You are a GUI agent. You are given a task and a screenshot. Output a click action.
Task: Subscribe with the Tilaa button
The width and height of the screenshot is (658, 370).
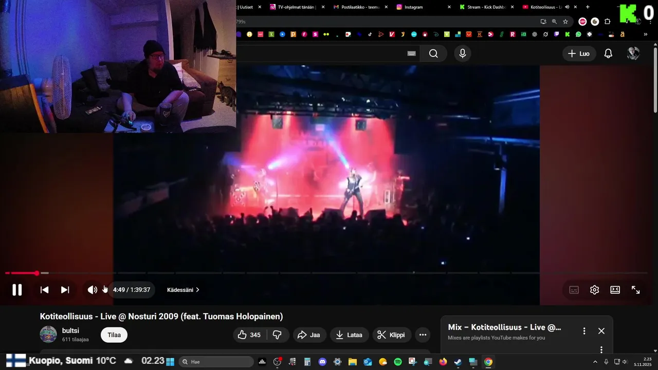(114, 335)
